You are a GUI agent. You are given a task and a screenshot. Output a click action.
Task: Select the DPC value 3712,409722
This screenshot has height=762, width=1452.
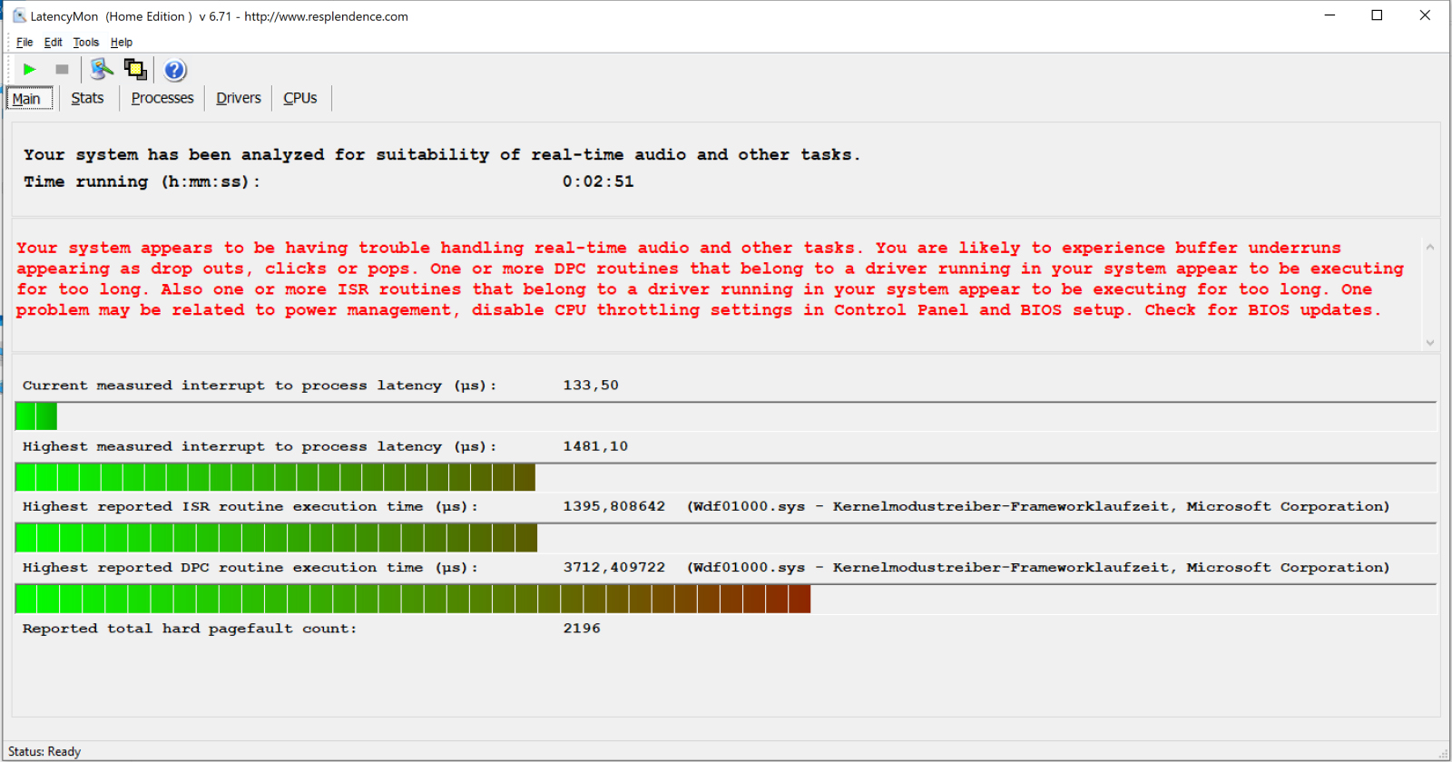(614, 567)
